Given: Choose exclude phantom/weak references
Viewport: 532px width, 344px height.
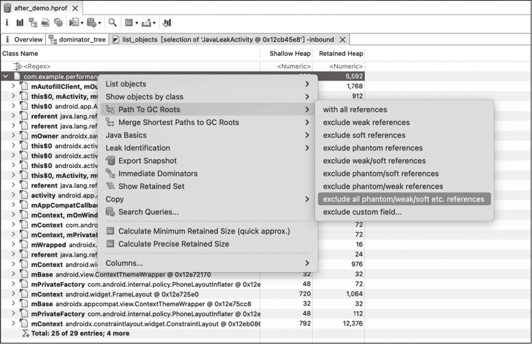Looking at the screenshot, I should [x=404, y=186].
